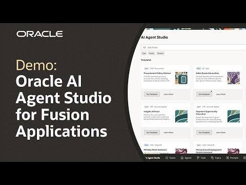Image resolution: width=246 pixels, height=185 pixels.
Task: Click Use Template for Procurement Policy Advisor
Action: [x=152, y=94]
